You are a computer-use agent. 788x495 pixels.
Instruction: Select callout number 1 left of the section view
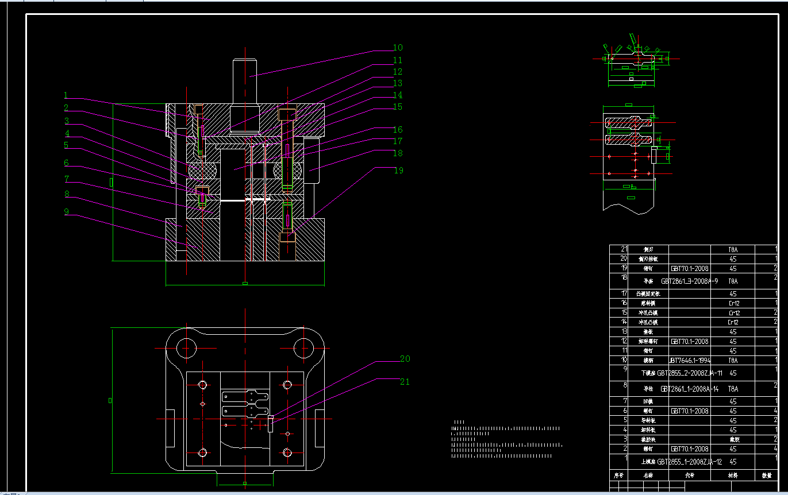[x=66, y=95]
